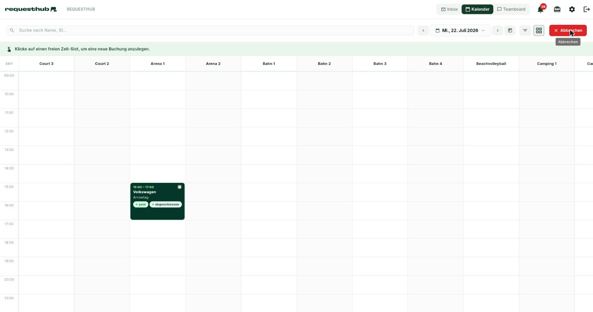Select the free 18:00 slot under Beachvolleyball

tap(491, 248)
